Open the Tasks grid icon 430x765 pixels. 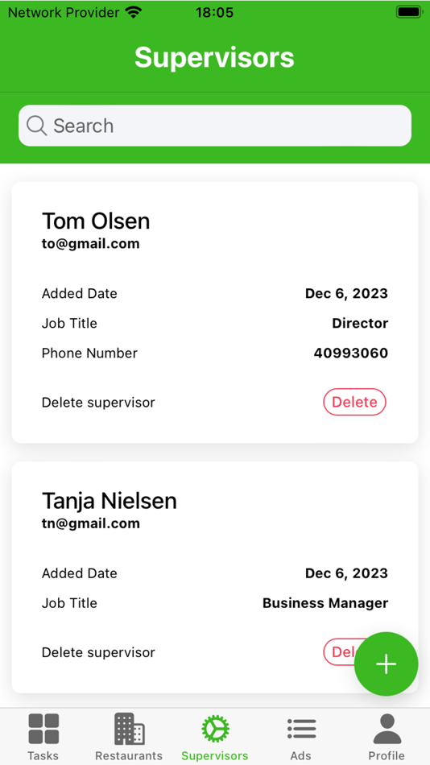point(43,729)
